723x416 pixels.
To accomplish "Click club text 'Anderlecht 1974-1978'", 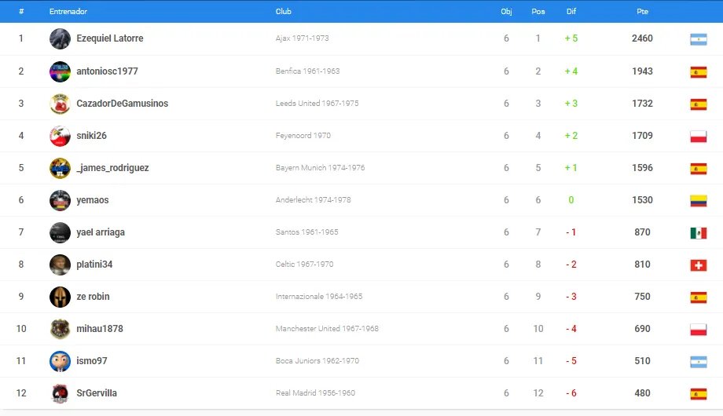I will pos(313,200).
